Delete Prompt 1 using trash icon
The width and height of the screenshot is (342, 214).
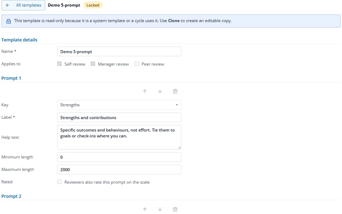(x=175, y=91)
